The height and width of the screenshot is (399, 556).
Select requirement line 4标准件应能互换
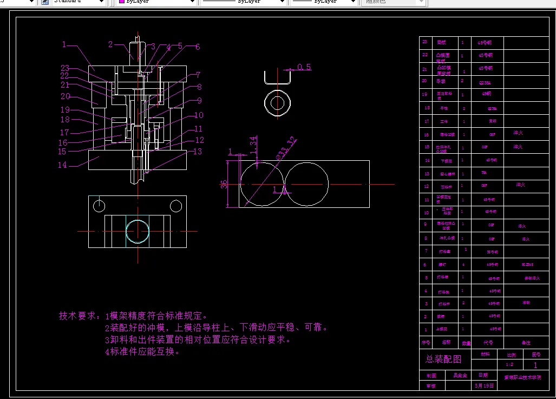point(142,351)
